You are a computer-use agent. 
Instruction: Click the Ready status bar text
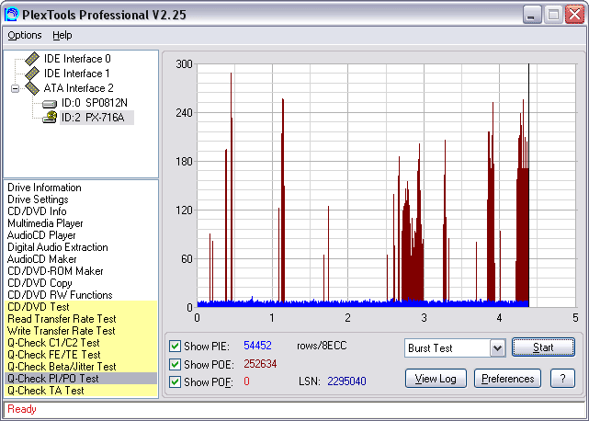coord(22,409)
